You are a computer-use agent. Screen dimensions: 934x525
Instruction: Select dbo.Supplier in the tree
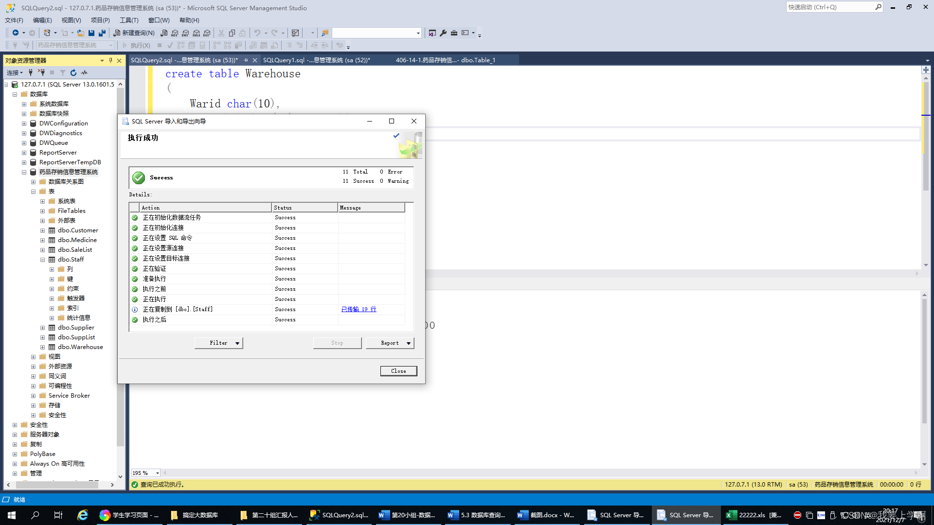(x=76, y=328)
